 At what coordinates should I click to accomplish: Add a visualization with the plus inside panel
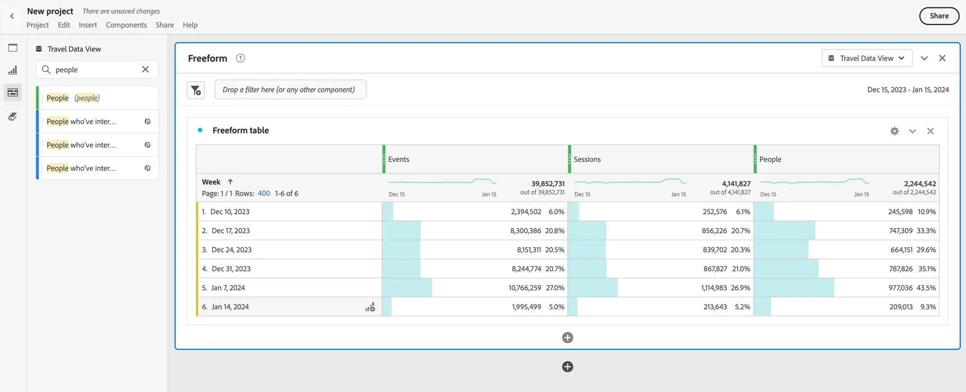567,338
